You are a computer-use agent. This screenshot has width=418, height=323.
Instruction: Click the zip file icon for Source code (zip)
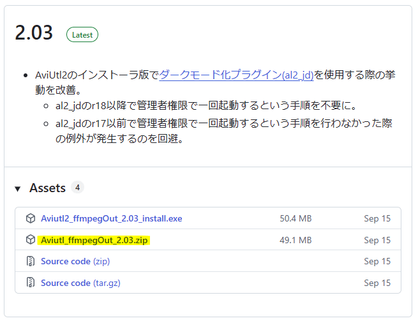(30, 261)
